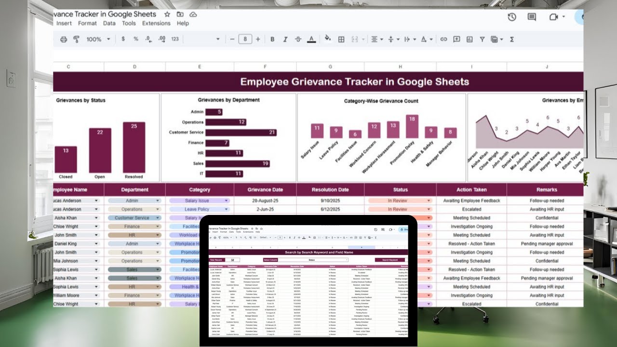Viewport: 617px width, 347px height.
Task: Open the Customer Service department dropdown
Action: point(158,218)
